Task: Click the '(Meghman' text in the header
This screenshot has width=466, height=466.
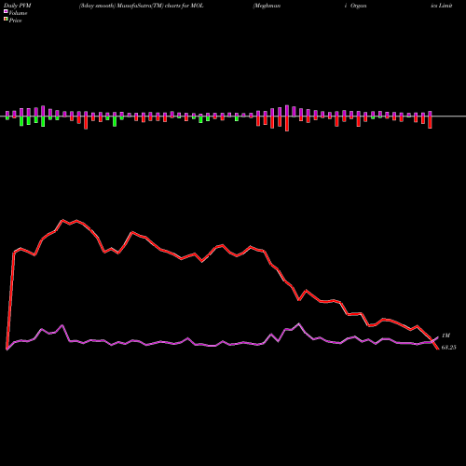Action: [x=267, y=6]
